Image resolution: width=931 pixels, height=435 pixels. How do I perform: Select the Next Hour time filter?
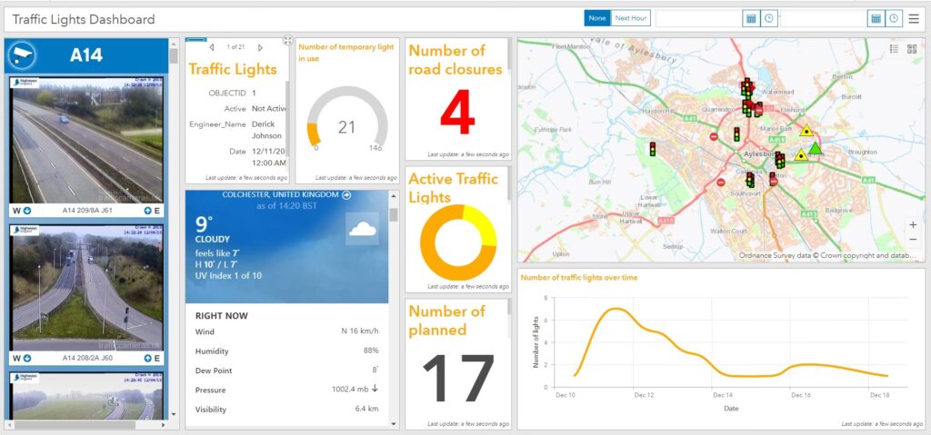[x=630, y=18]
